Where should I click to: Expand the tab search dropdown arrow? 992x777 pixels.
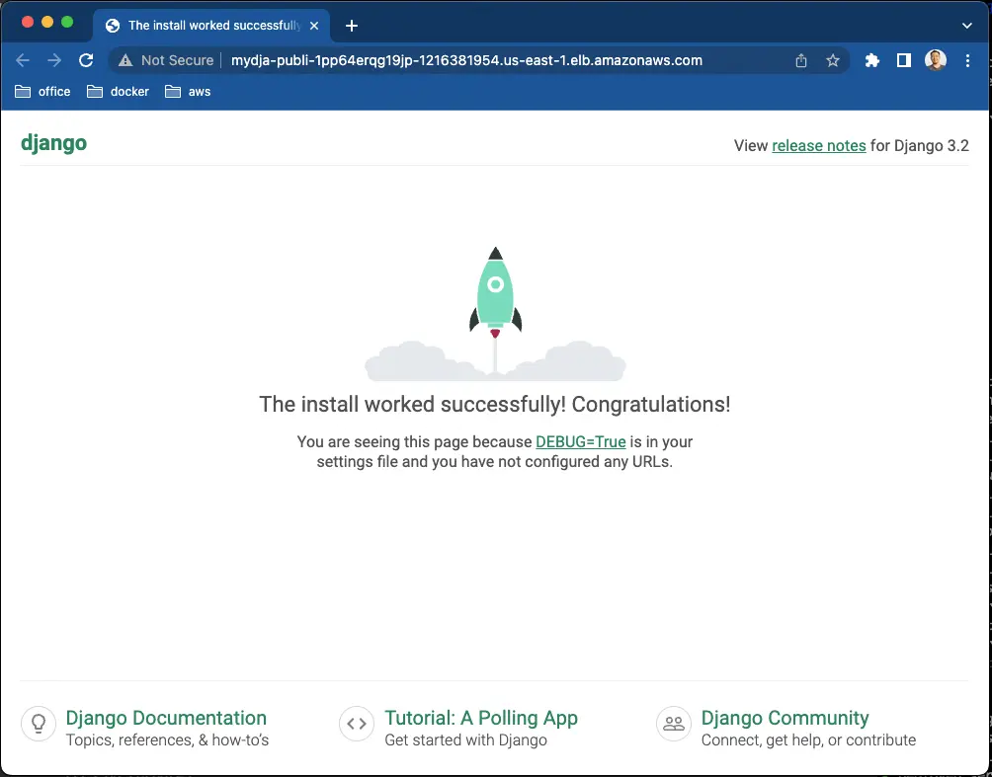pos(966,26)
